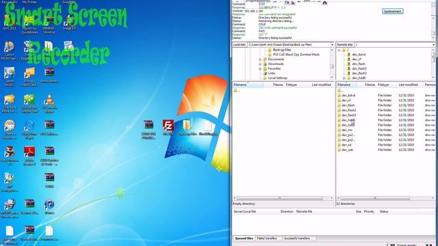Select the parent ".." folder in the local file list
This screenshot has height=246, width=438.
click(x=237, y=90)
